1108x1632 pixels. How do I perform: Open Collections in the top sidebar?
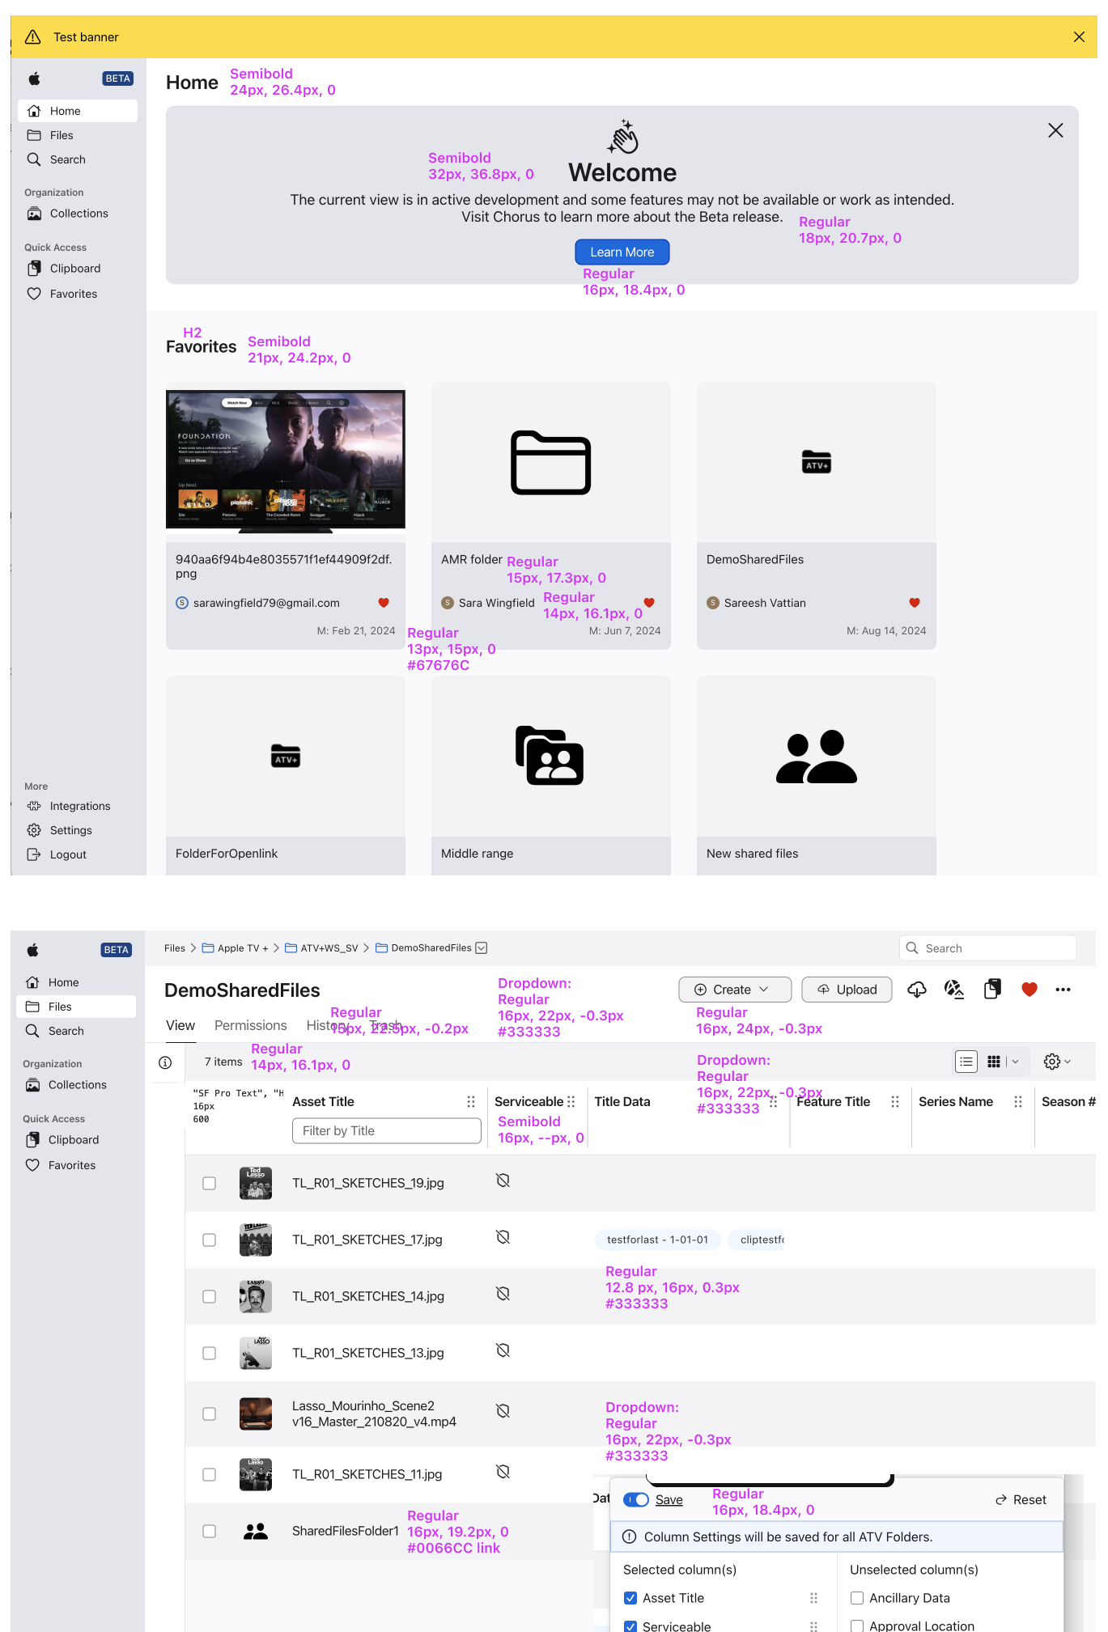pos(79,214)
